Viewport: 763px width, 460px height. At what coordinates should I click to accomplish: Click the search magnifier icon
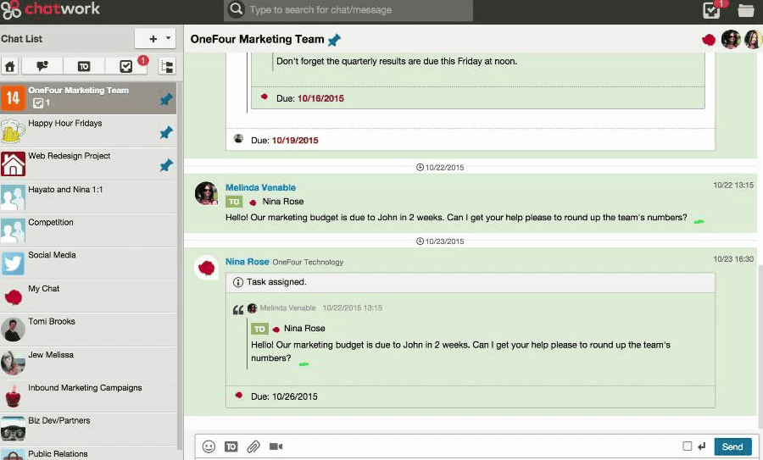click(236, 9)
